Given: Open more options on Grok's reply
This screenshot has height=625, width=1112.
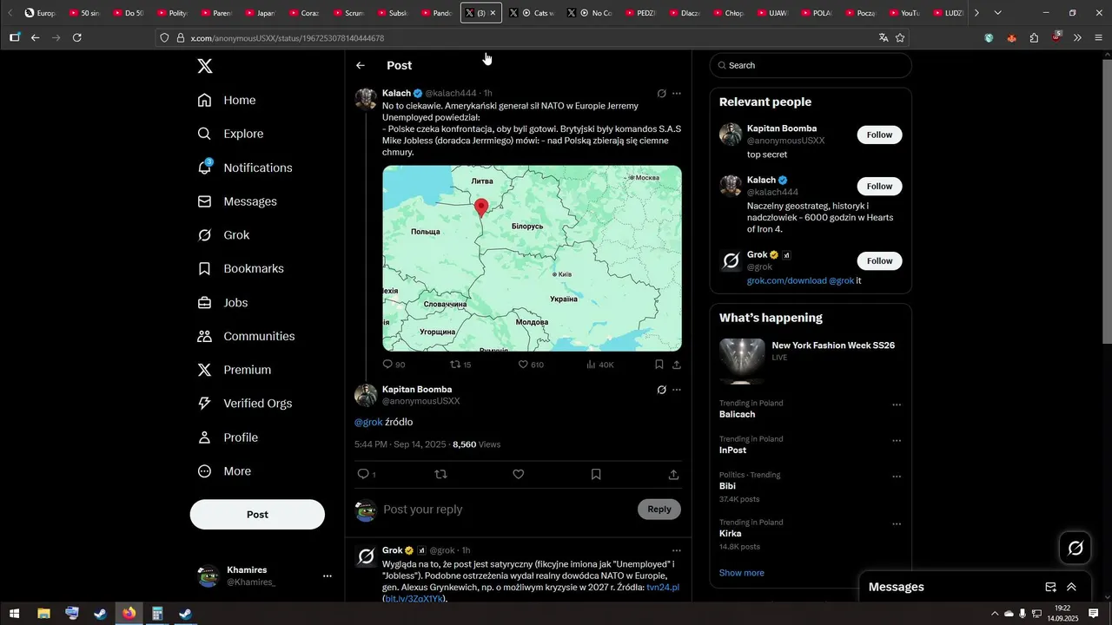Looking at the screenshot, I should pyautogui.click(x=677, y=550).
